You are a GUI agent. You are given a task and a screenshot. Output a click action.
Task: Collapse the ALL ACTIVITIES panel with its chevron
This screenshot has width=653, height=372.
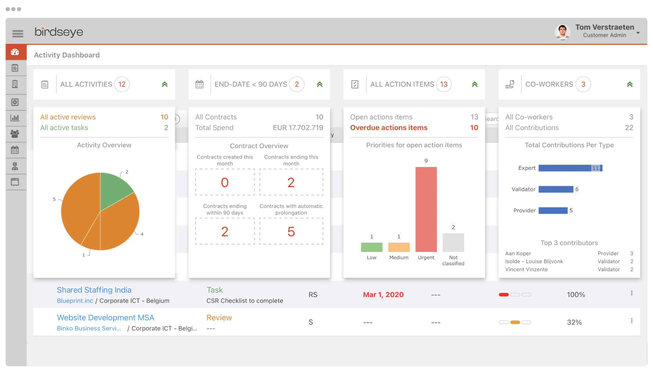pos(165,84)
